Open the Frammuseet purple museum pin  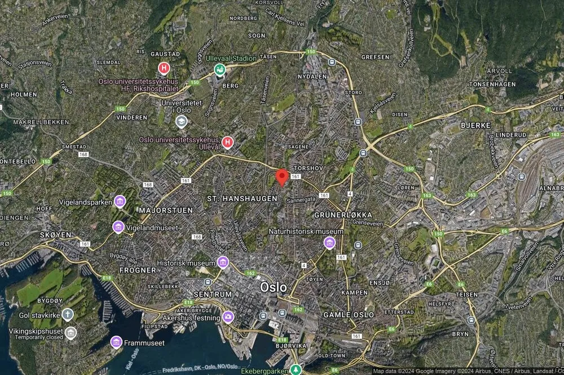pos(116,342)
